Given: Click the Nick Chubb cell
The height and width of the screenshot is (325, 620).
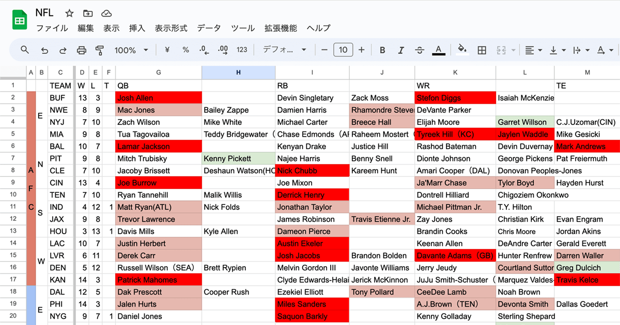Looking at the screenshot, I should (x=312, y=171).
